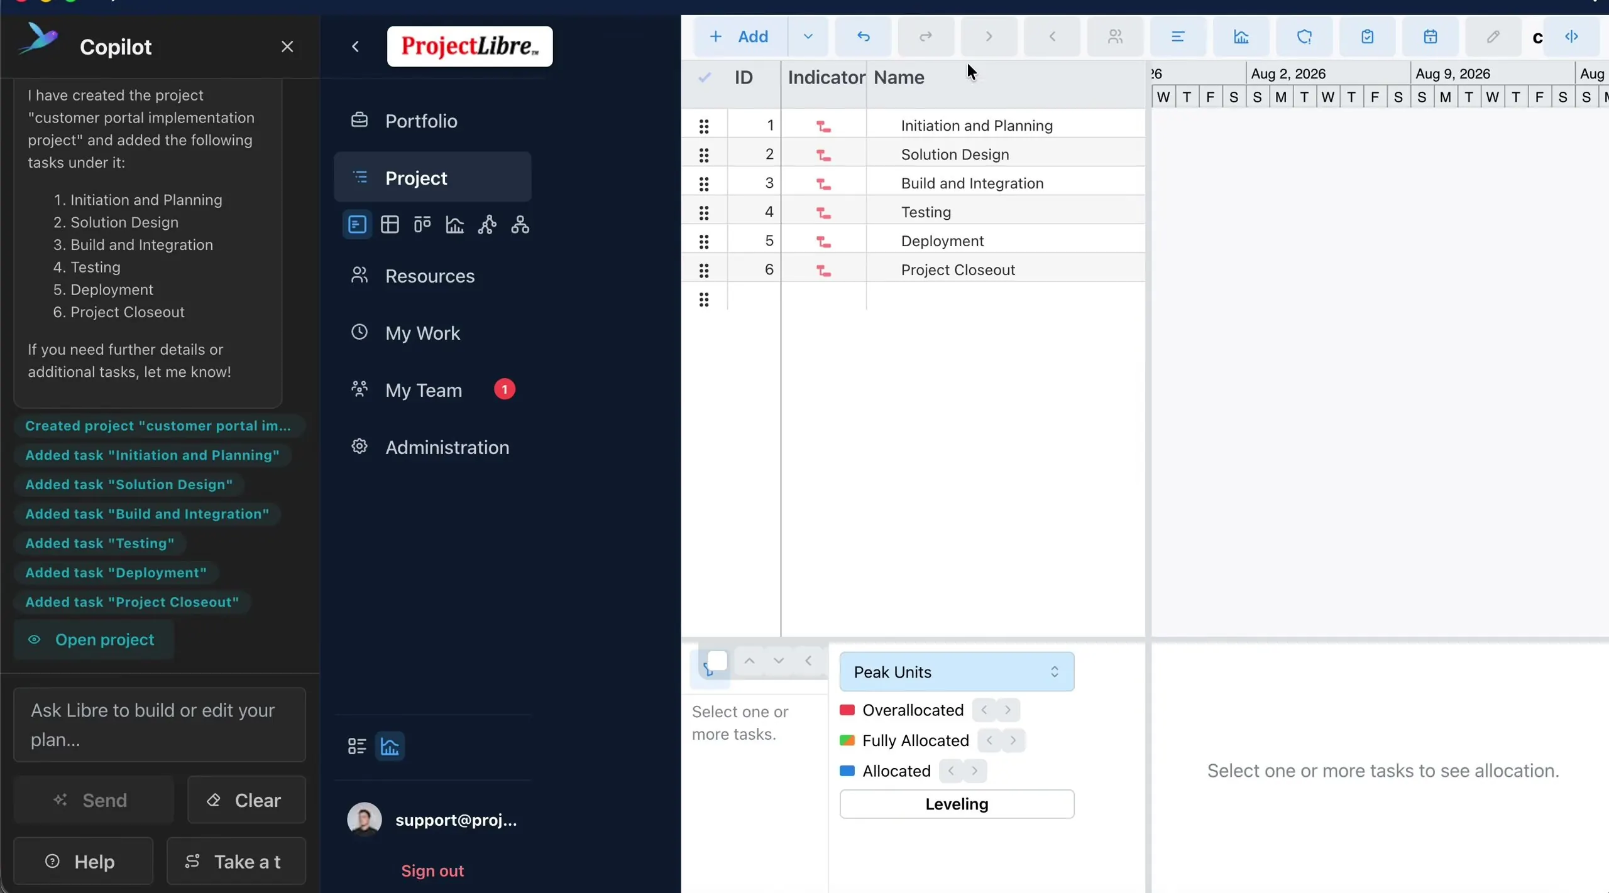The image size is (1609, 893).
Task: Click the split view toolbar icon
Action: pos(1571,36)
